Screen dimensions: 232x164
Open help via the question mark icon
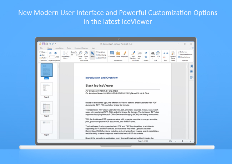(x=193, y=48)
